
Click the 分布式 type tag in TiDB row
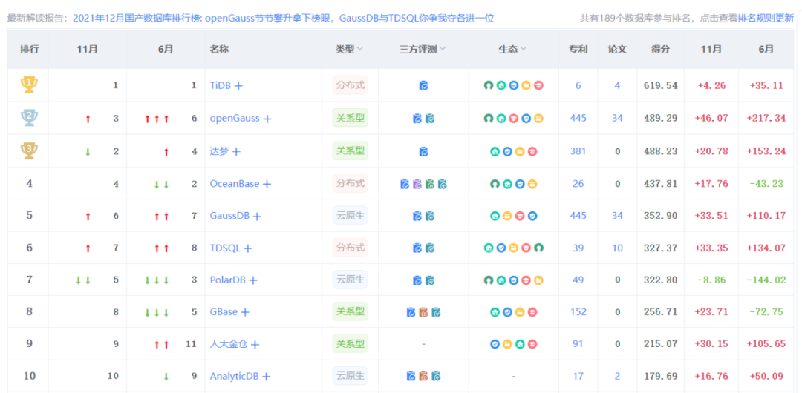click(351, 85)
